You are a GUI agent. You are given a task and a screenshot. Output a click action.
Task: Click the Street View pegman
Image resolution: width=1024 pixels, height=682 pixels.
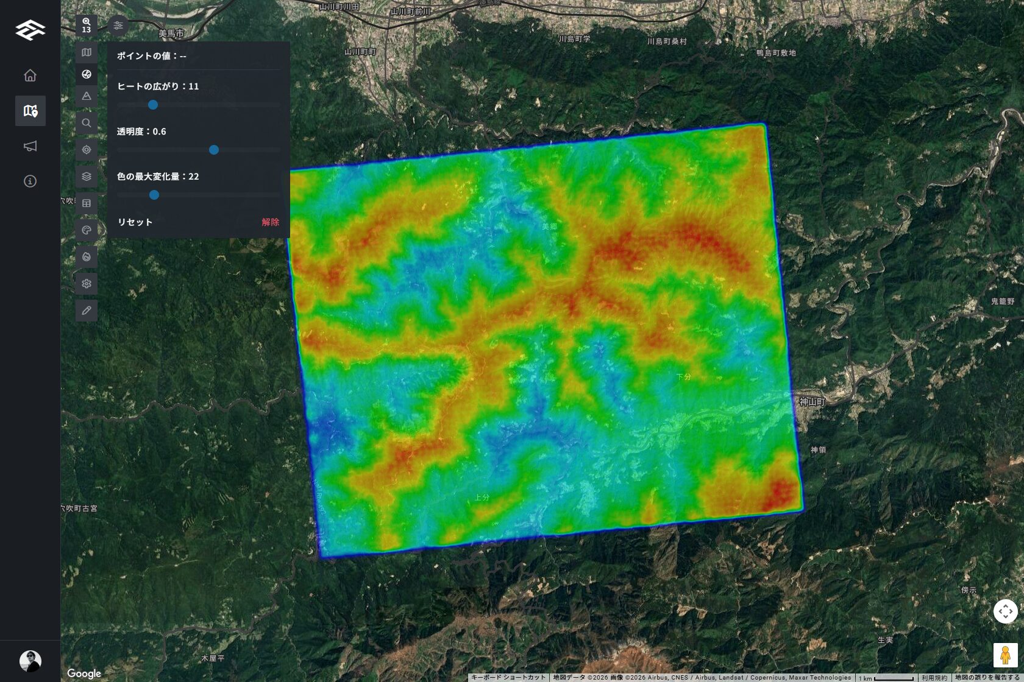point(1005,655)
